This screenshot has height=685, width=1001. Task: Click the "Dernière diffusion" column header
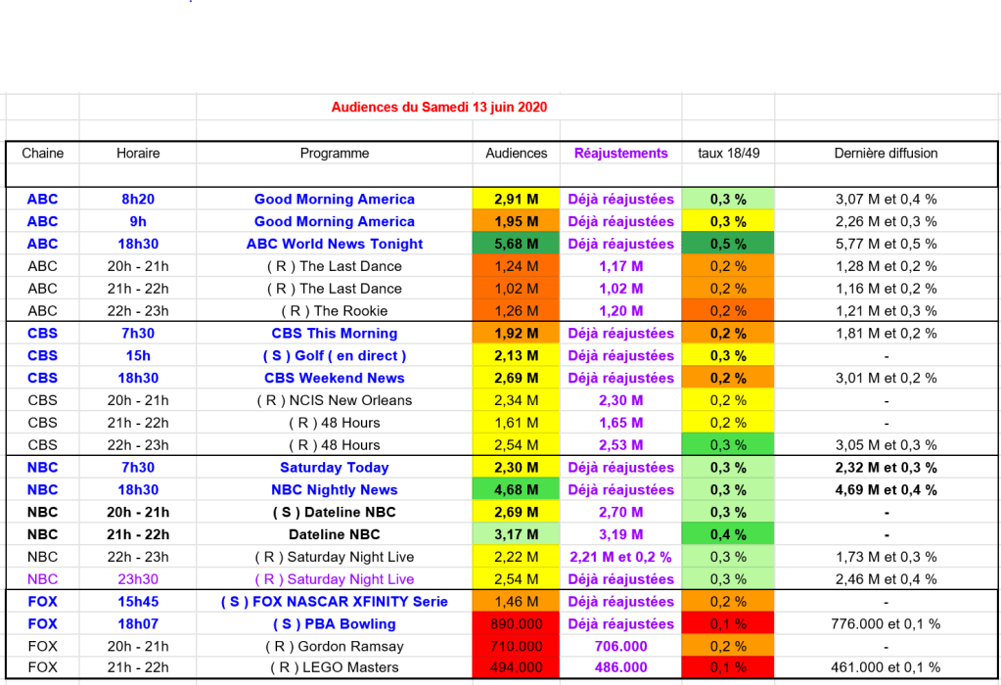coord(886,153)
